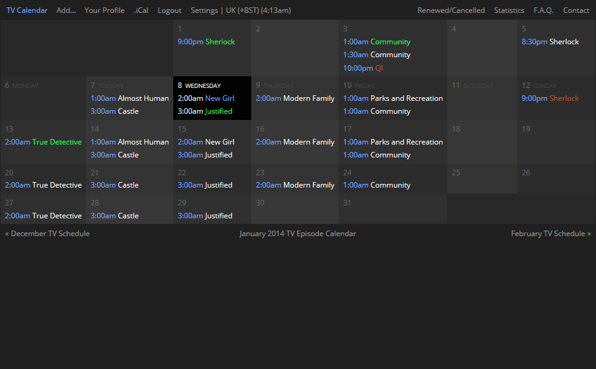Open True Detective on the 13th
This screenshot has height=369, width=596.
57,142
